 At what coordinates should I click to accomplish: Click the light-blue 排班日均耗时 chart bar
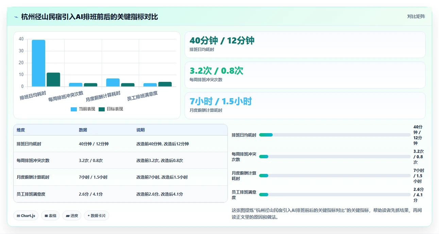(x=38, y=63)
